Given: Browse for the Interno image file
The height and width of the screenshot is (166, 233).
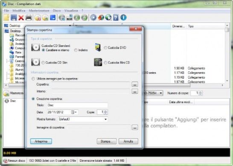Looking at the screenshot, I should tap(134, 92).
